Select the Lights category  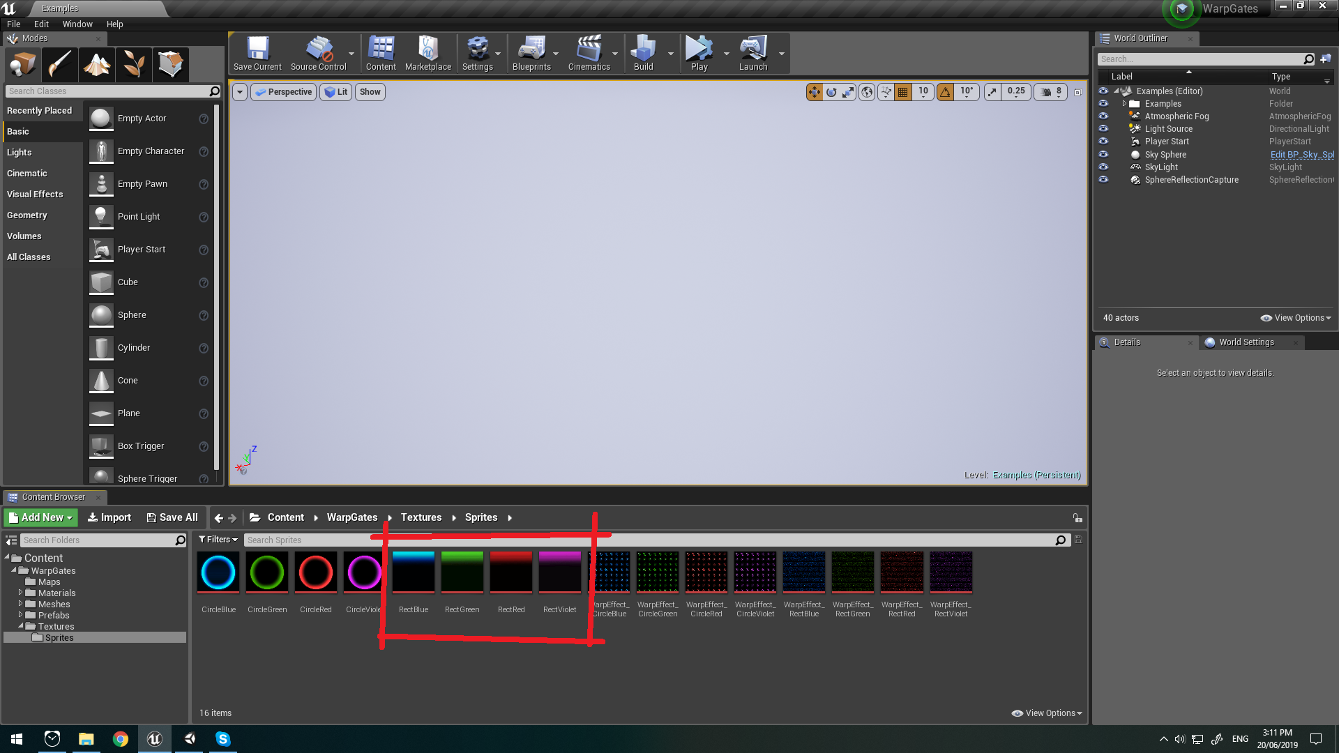[x=43, y=153]
